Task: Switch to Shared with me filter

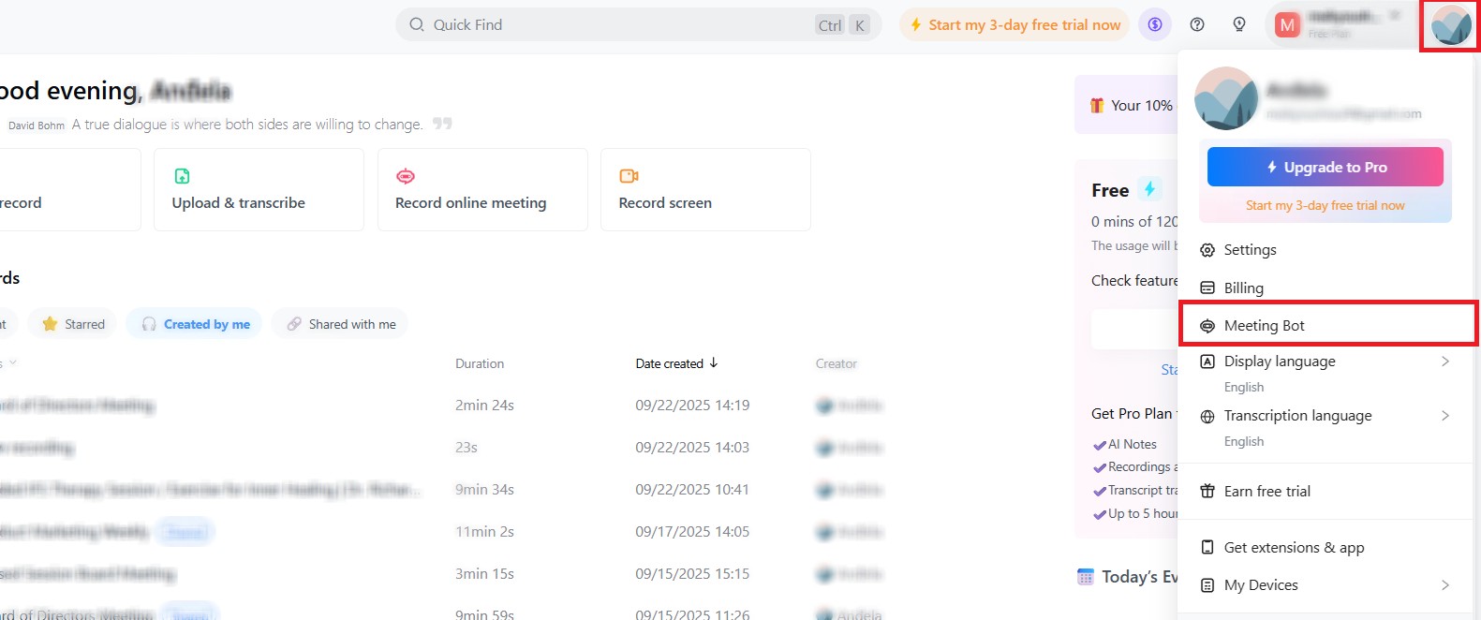Action: pos(341,324)
